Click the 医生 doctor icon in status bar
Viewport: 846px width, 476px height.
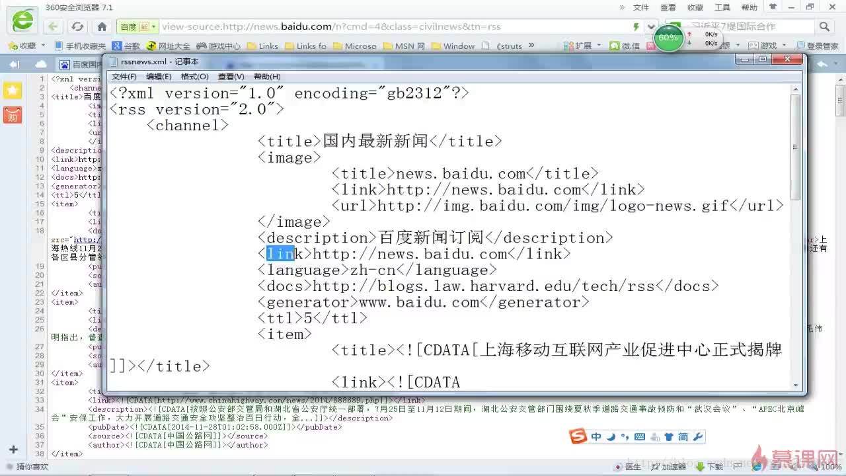(629, 467)
